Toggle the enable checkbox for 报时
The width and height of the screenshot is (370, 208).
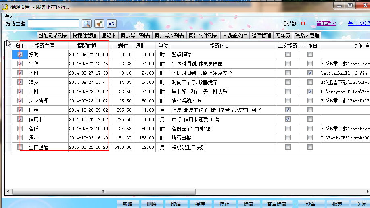(x=20, y=54)
